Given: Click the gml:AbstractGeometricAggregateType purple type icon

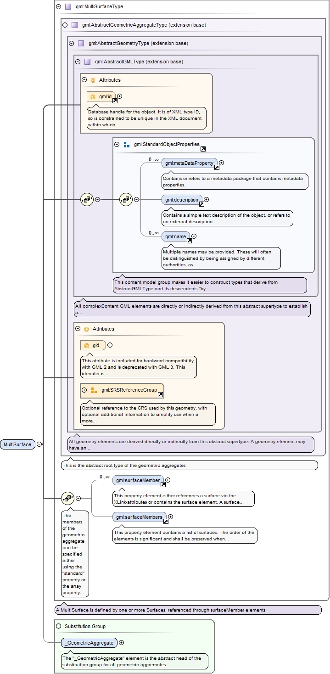Looking at the screenshot, I should click(74, 25).
